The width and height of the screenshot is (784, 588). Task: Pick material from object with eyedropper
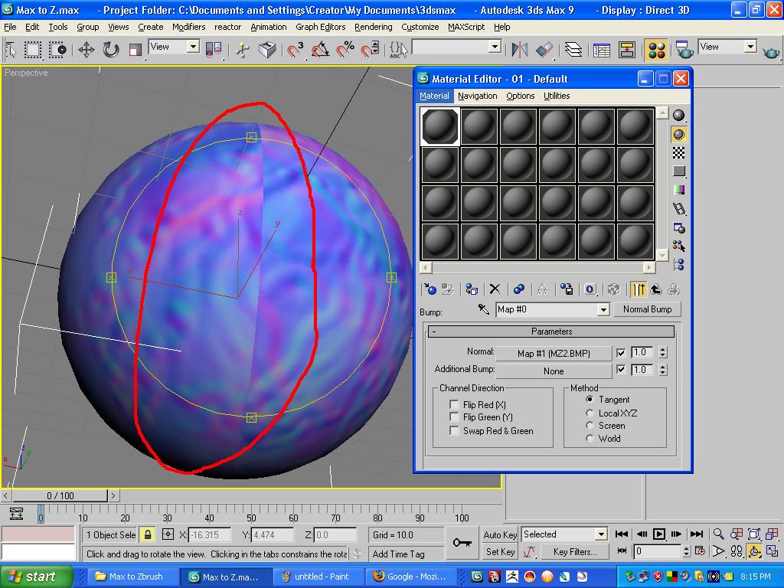(x=484, y=309)
